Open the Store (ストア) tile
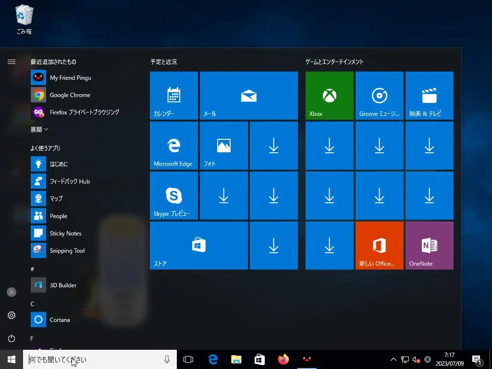492x369 pixels. 199,246
